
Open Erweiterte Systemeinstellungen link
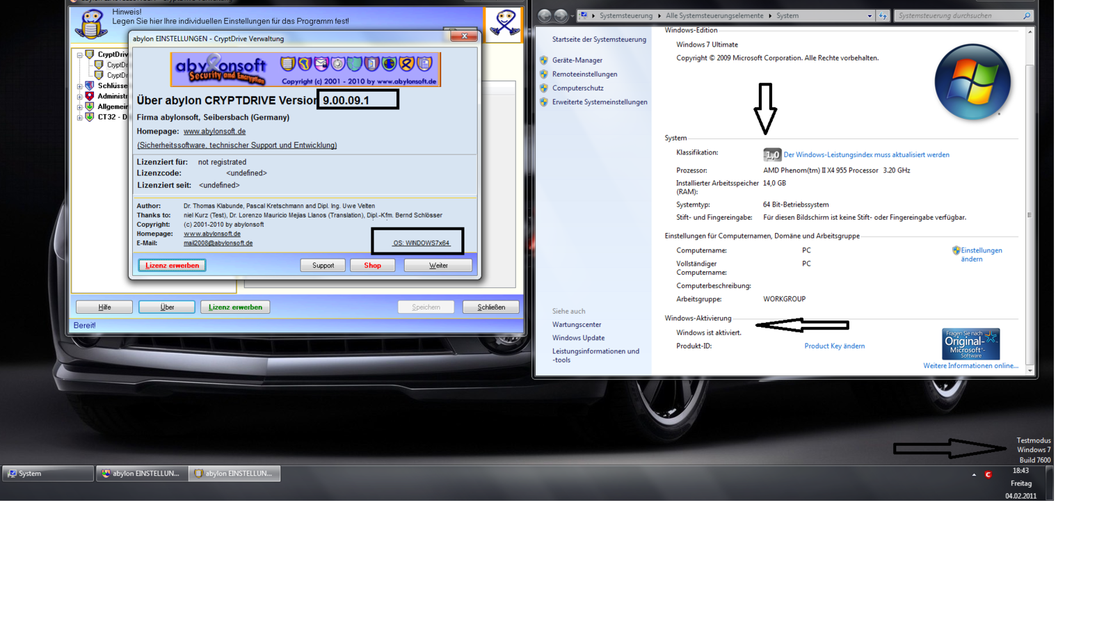tap(600, 102)
